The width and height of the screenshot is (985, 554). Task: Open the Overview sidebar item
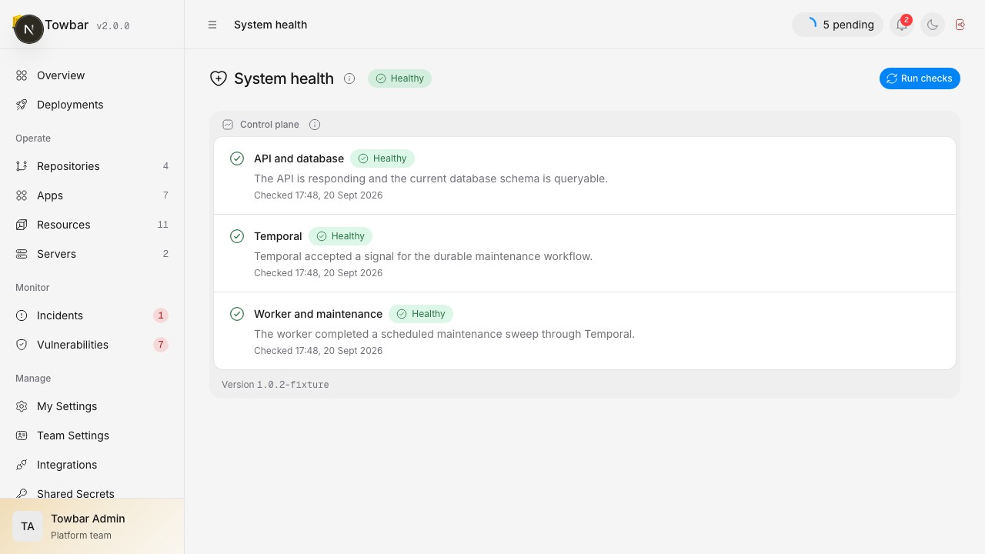pyautogui.click(x=92, y=75)
